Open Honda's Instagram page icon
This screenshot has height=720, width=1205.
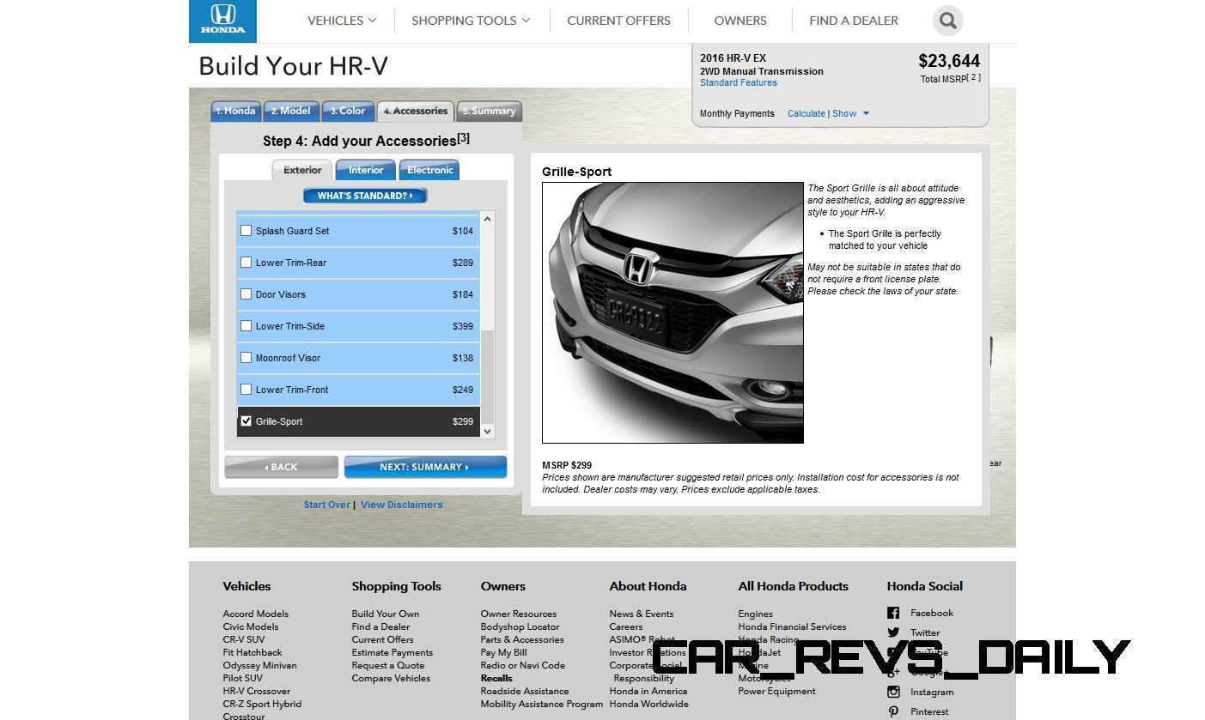point(893,692)
